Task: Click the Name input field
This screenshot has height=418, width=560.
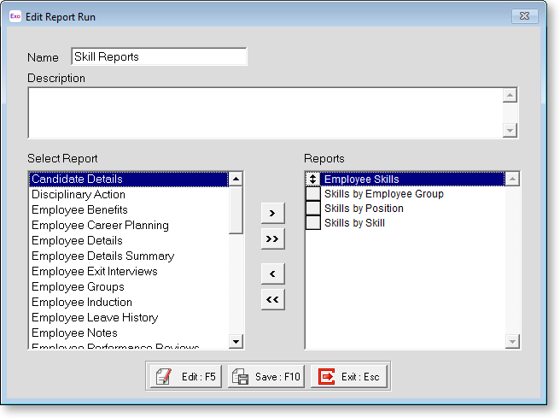Action: [x=159, y=57]
